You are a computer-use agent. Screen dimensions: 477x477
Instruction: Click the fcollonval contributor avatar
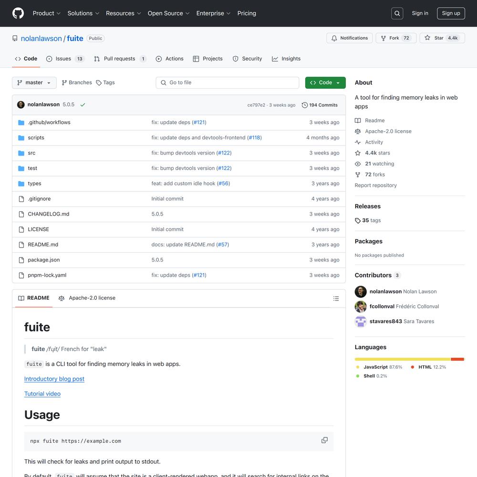point(361,307)
